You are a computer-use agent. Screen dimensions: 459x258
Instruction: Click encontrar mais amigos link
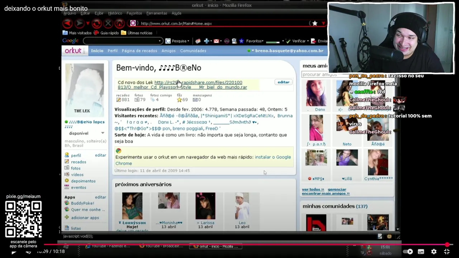click(x=326, y=193)
